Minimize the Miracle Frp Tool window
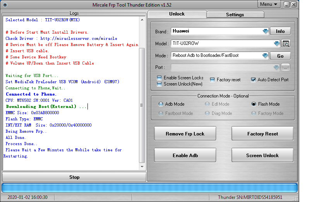317x202 pixels. 286,4
